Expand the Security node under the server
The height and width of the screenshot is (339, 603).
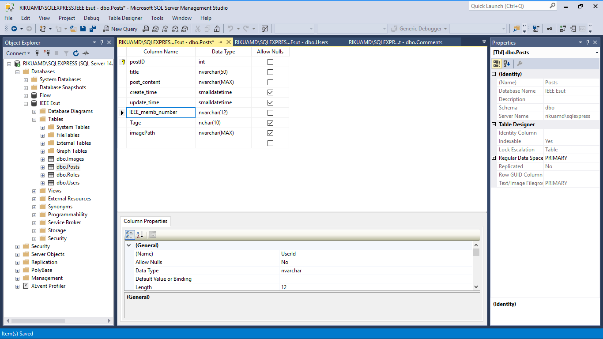pos(18,246)
